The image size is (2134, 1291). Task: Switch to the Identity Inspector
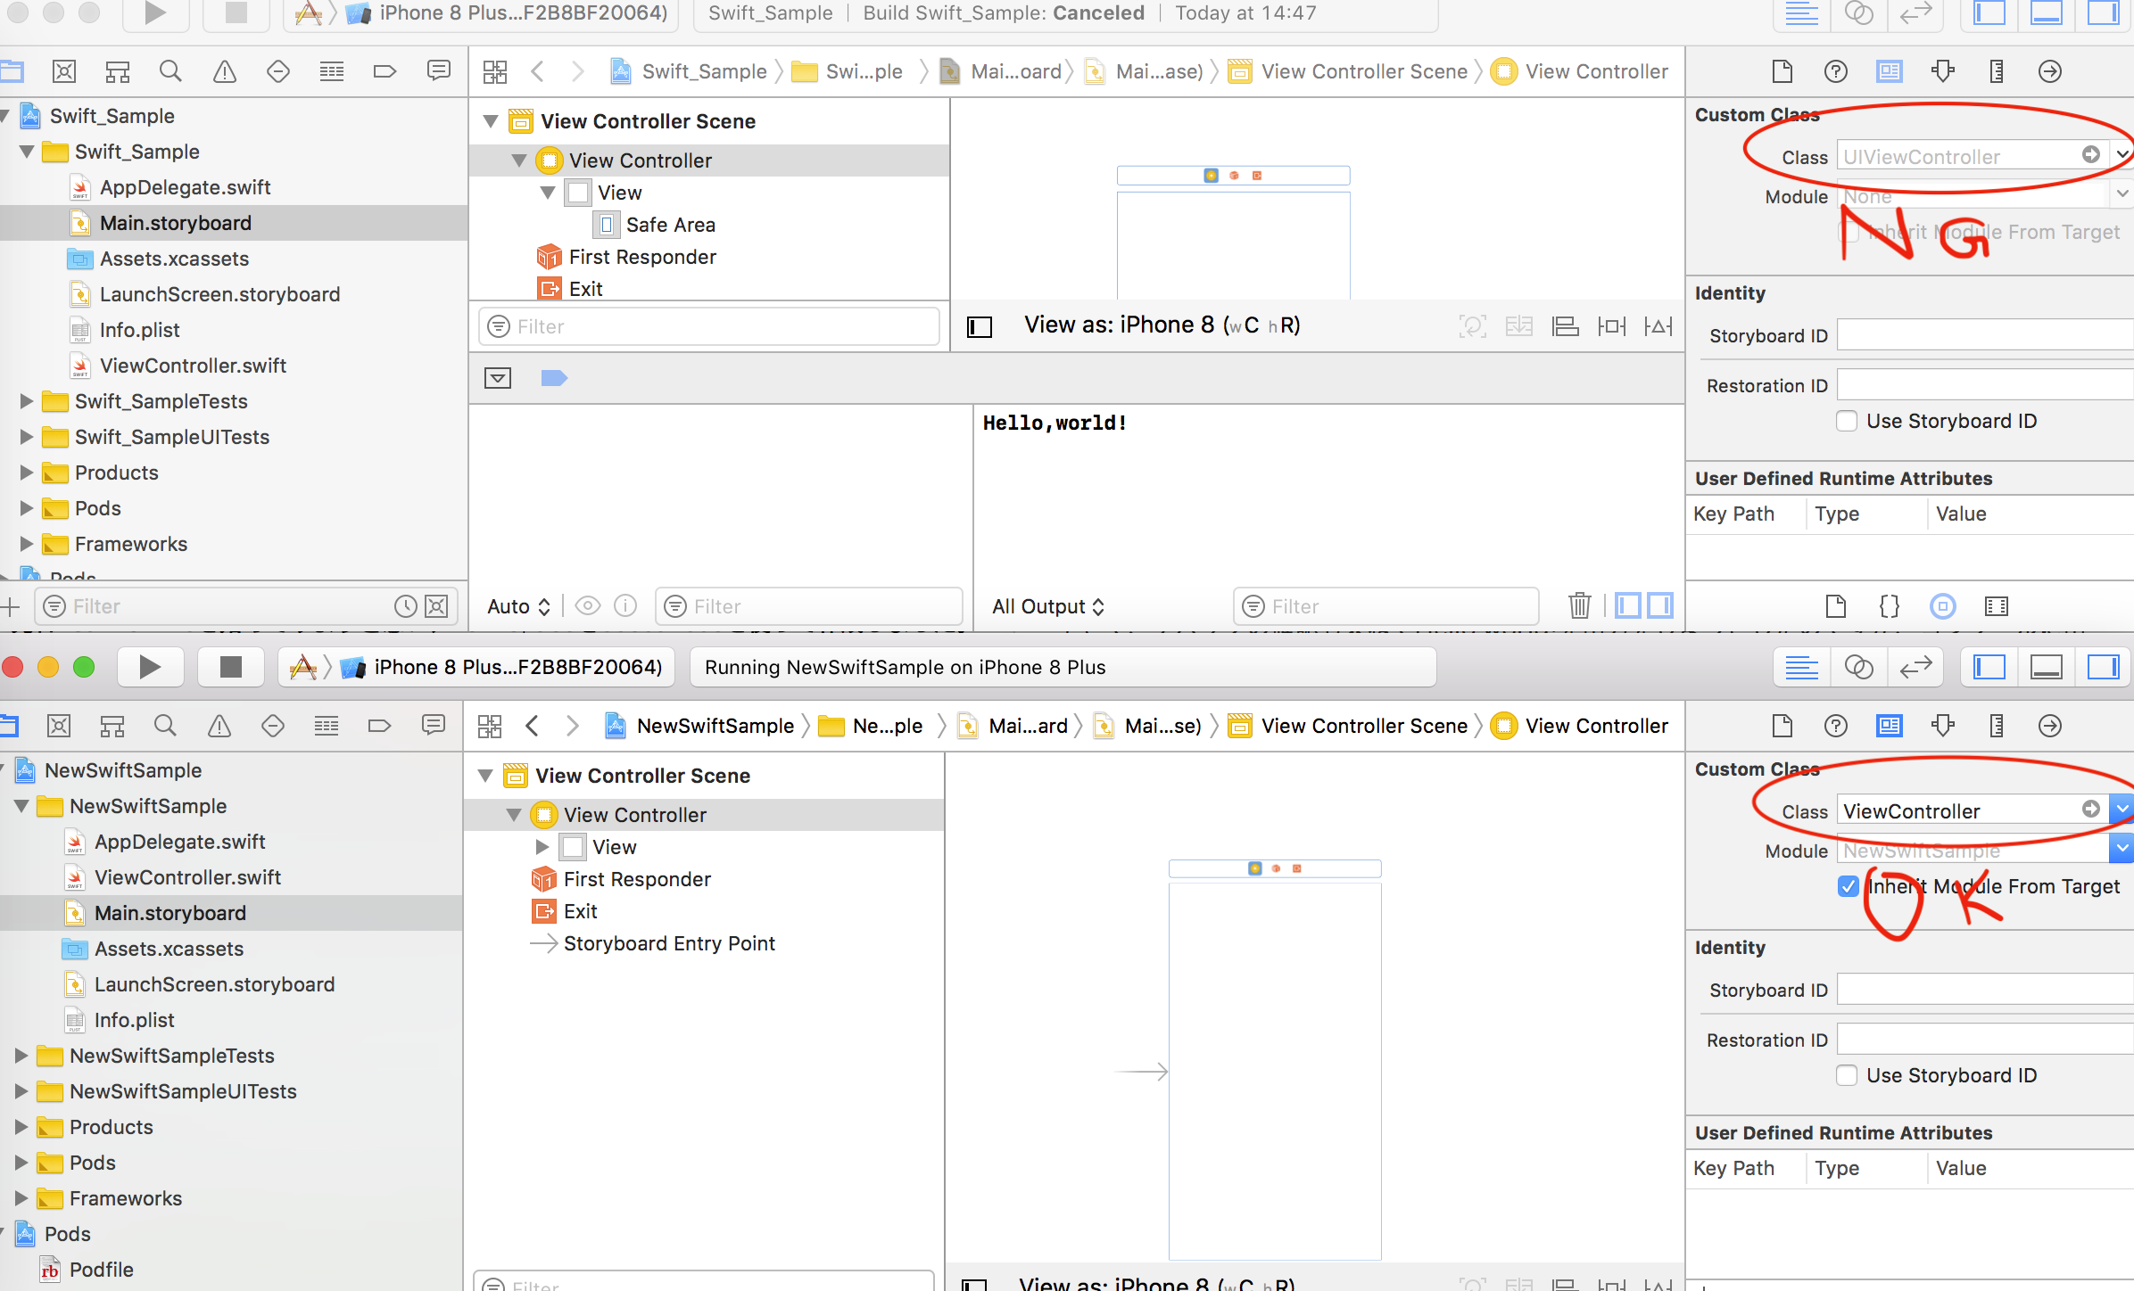point(1889,71)
